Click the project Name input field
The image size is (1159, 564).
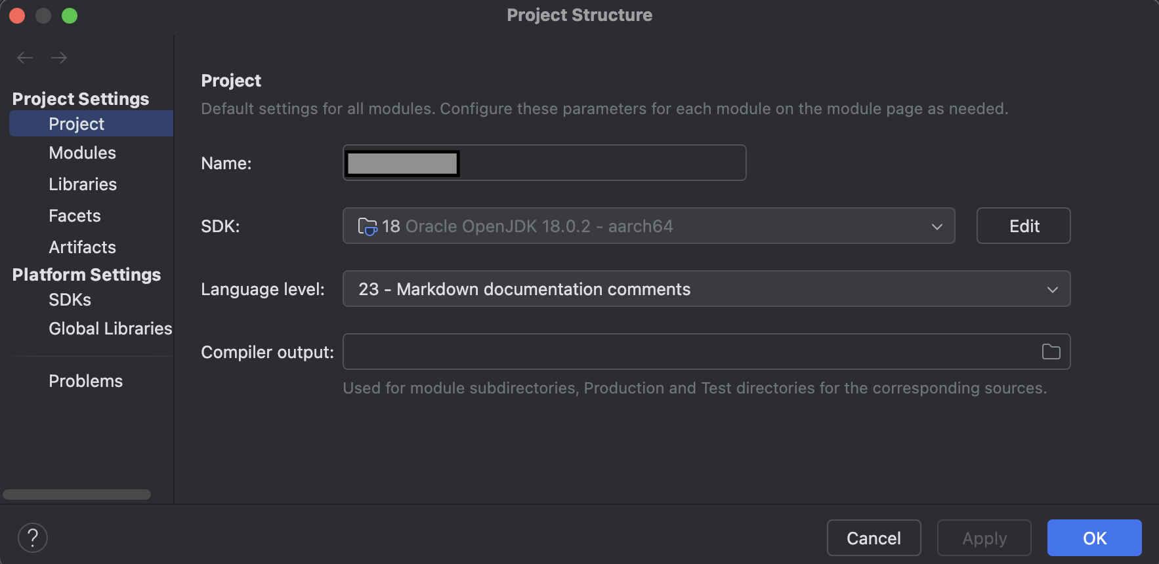click(543, 163)
